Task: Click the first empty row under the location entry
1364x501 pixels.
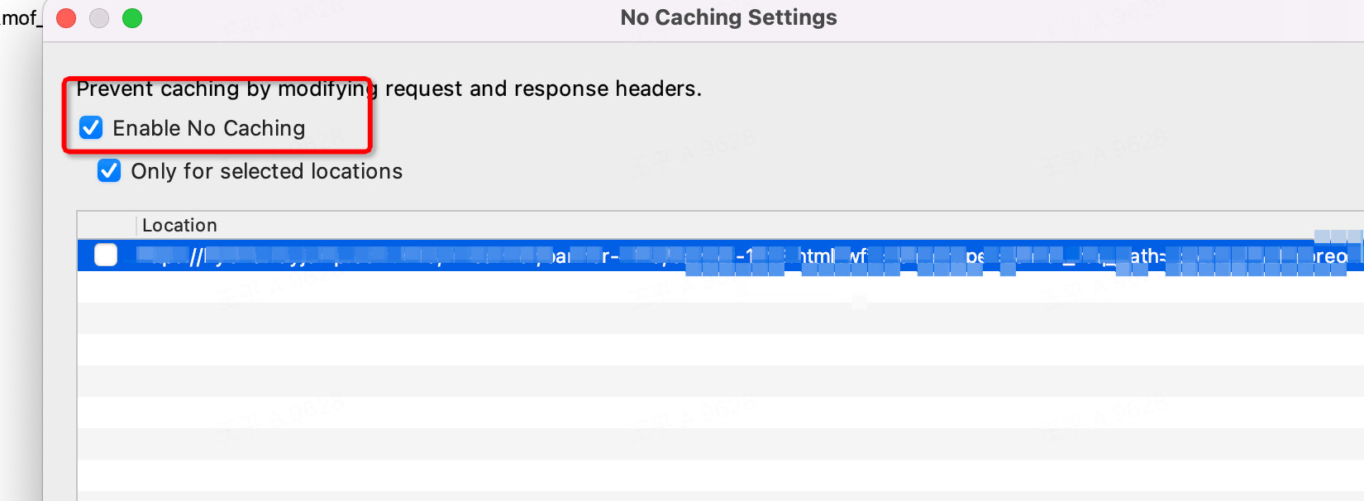Action: 721,287
